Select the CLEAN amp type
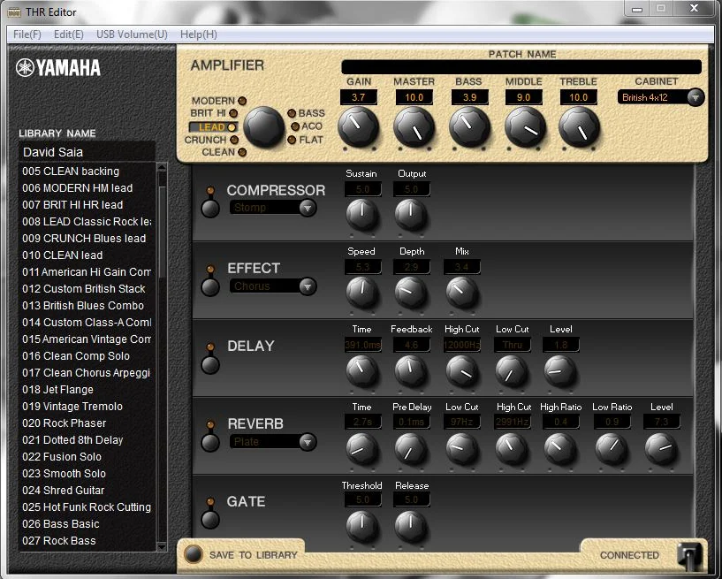The width and height of the screenshot is (722, 579). pyautogui.click(x=224, y=152)
